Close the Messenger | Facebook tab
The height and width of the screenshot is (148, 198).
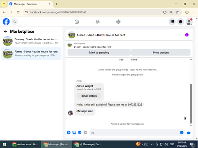coord(49,4)
